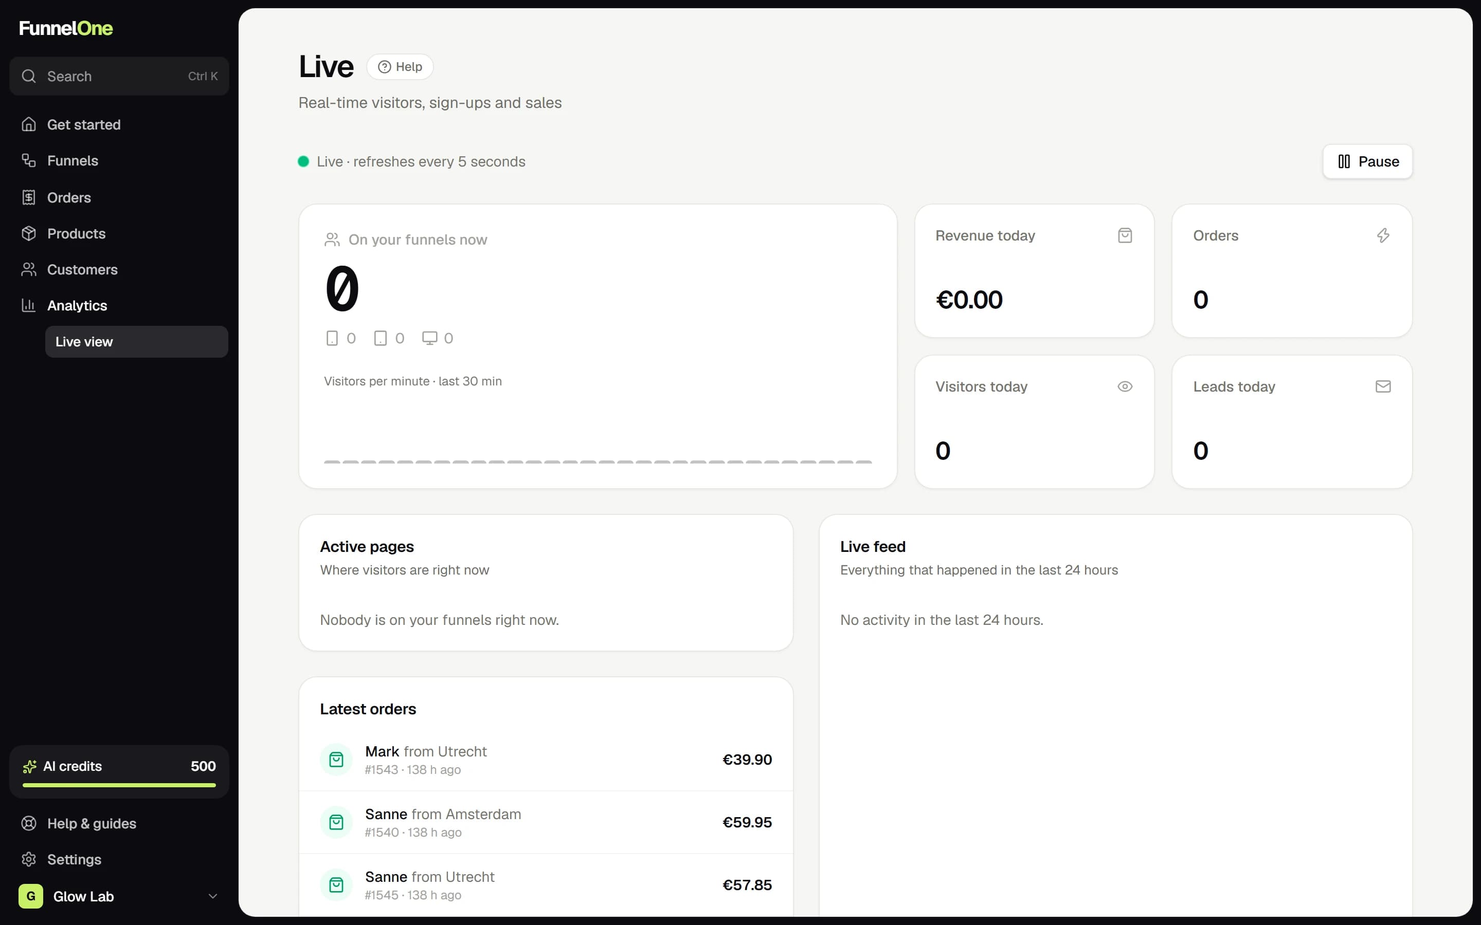
Task: Click the FunnelOne logo
Action: click(x=65, y=28)
